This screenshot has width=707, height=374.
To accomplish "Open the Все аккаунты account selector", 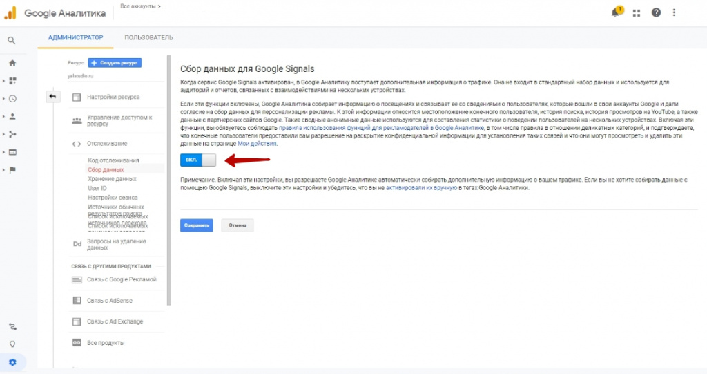I will coord(140,6).
